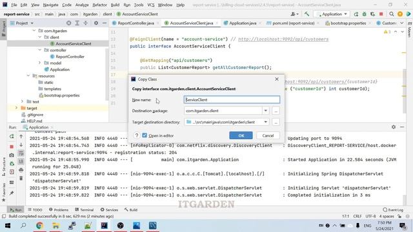Open the Refactor menu
This screenshot has height=232, width=413.
click(x=99, y=5)
